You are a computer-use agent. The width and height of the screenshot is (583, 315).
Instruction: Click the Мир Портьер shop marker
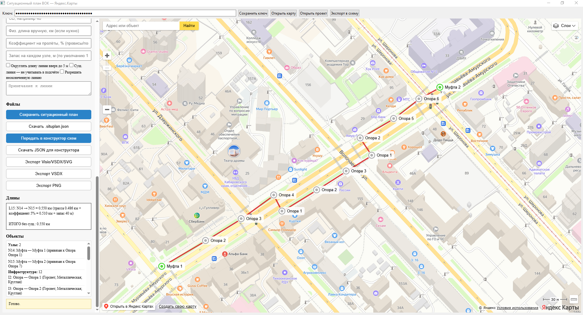267,103
